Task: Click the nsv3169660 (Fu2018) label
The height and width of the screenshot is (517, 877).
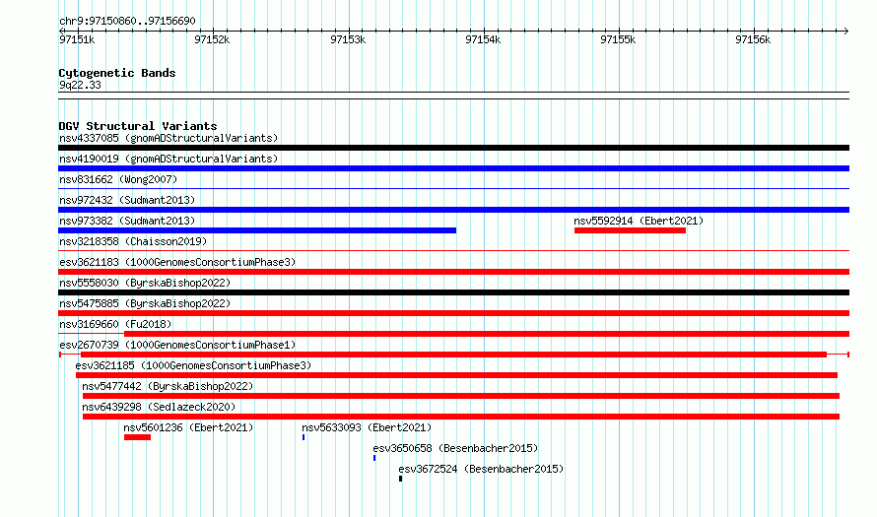Action: [115, 324]
